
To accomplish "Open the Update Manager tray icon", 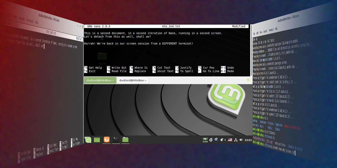I will 205,140.
